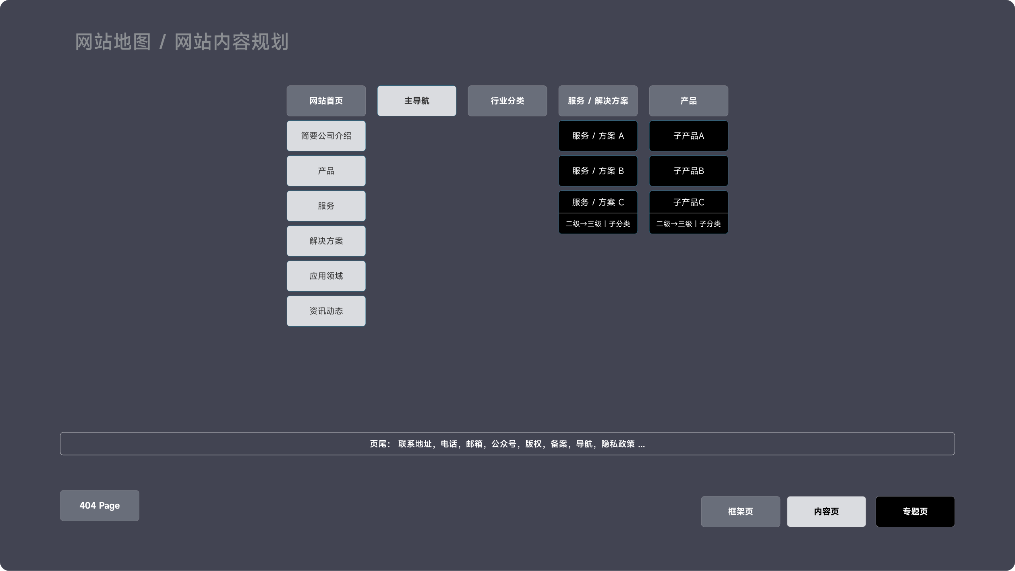Click the 主导航 box

tap(416, 101)
